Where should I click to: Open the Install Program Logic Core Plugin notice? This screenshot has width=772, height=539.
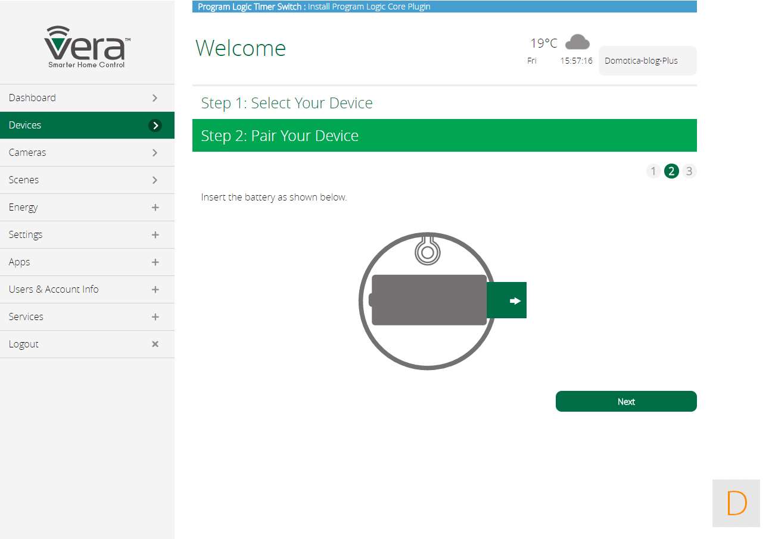pyautogui.click(x=369, y=7)
